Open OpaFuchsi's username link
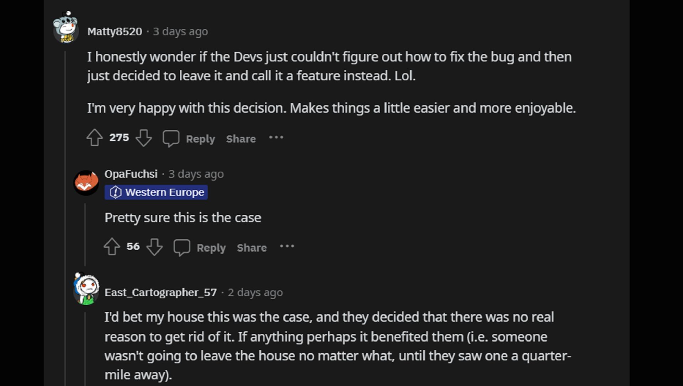The height and width of the screenshot is (386, 683). (x=131, y=174)
